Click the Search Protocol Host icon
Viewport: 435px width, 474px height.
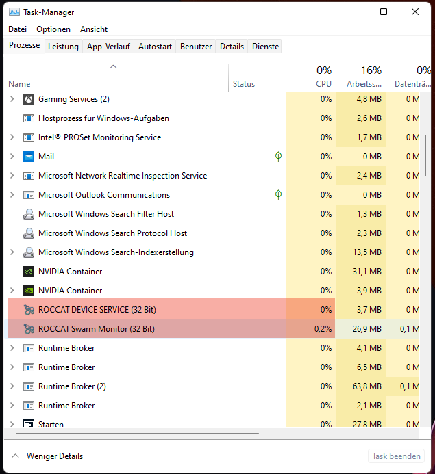[x=29, y=233]
